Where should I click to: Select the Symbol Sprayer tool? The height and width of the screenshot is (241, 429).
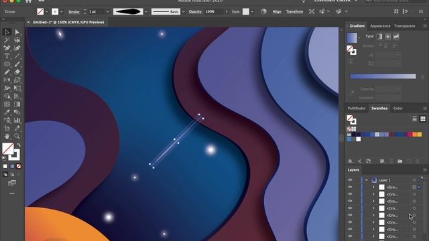[x=7, y=120]
